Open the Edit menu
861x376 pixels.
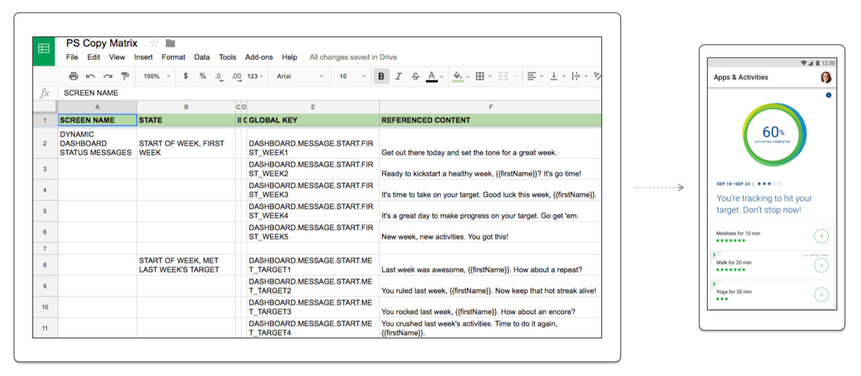tap(94, 57)
